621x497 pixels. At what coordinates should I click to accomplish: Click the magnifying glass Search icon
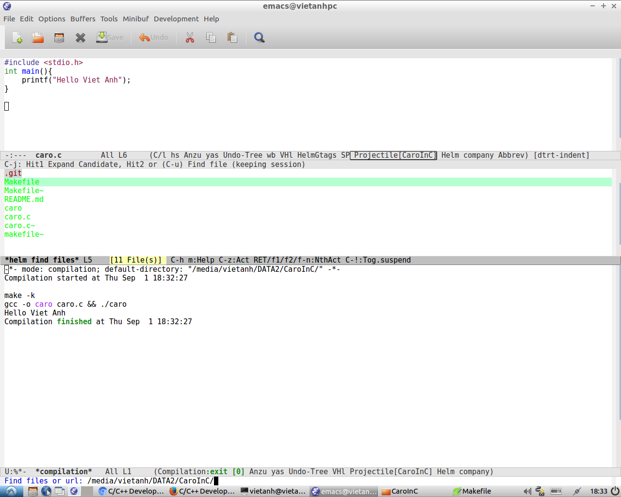(260, 38)
